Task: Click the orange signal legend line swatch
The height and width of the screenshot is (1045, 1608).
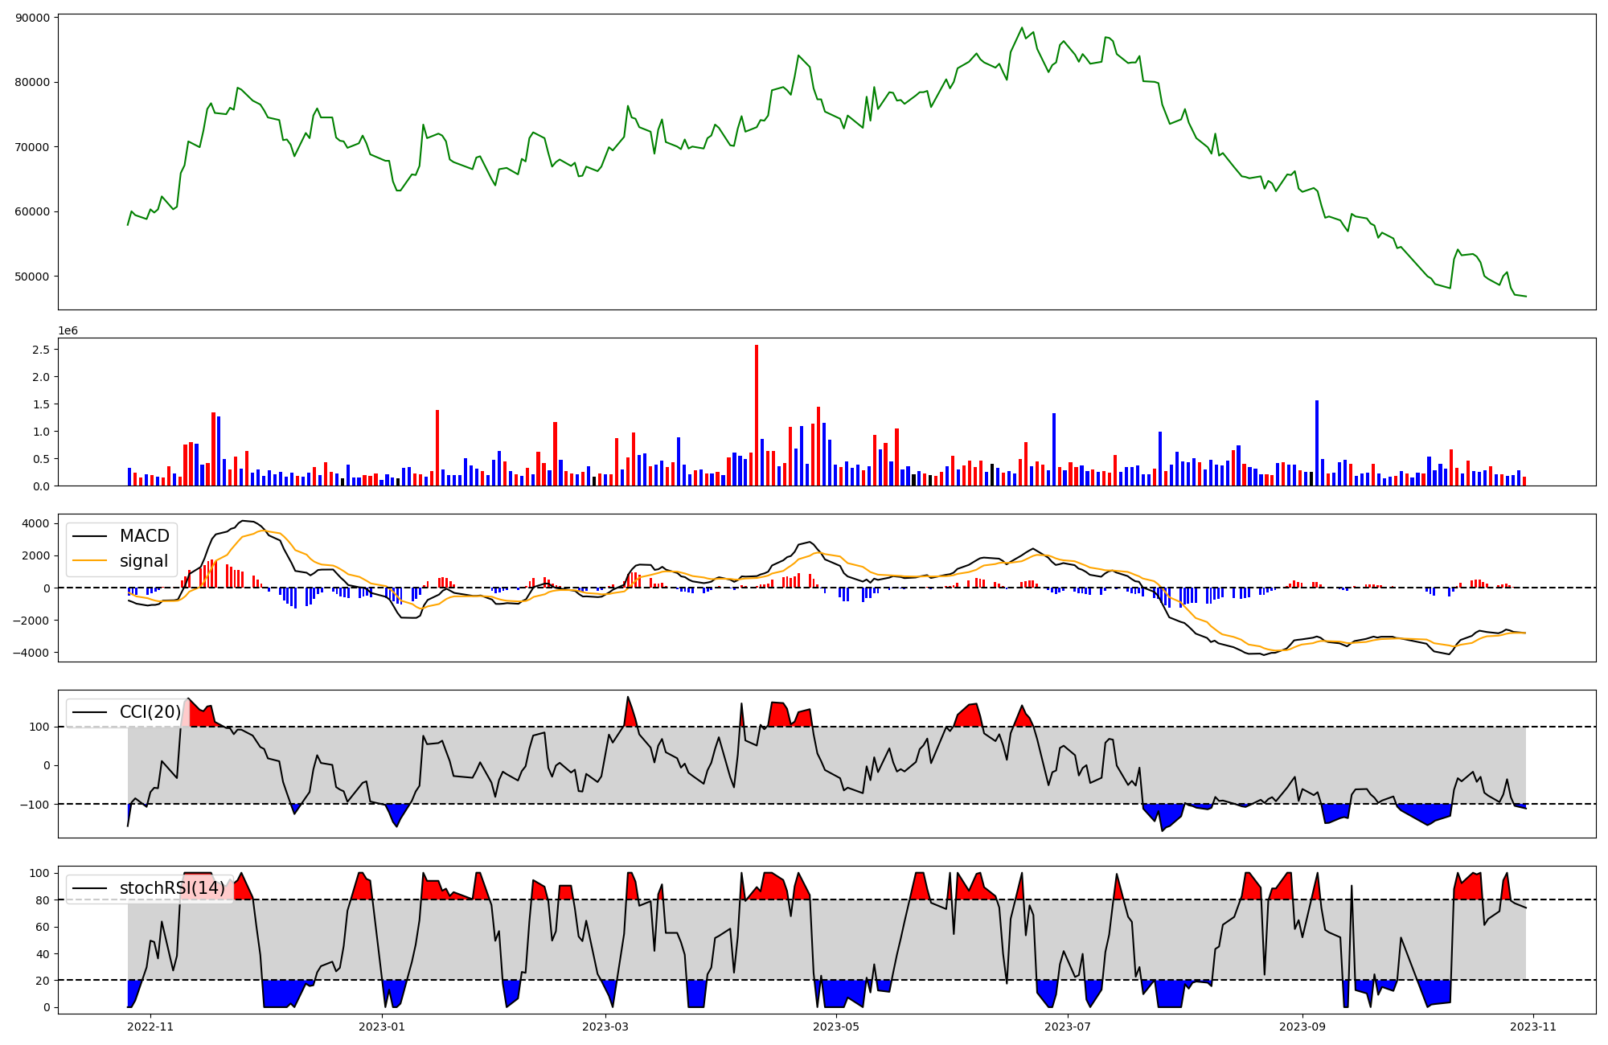Action: click(89, 561)
